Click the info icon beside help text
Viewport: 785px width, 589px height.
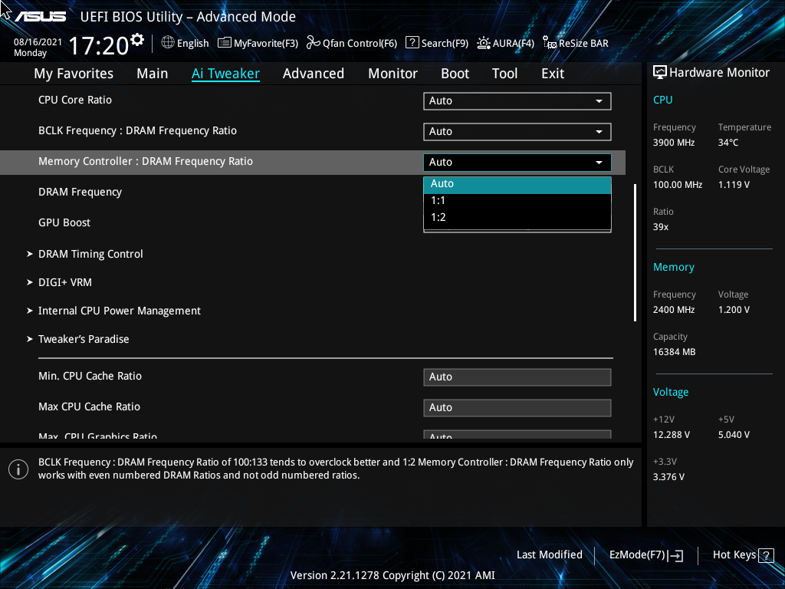coord(18,469)
